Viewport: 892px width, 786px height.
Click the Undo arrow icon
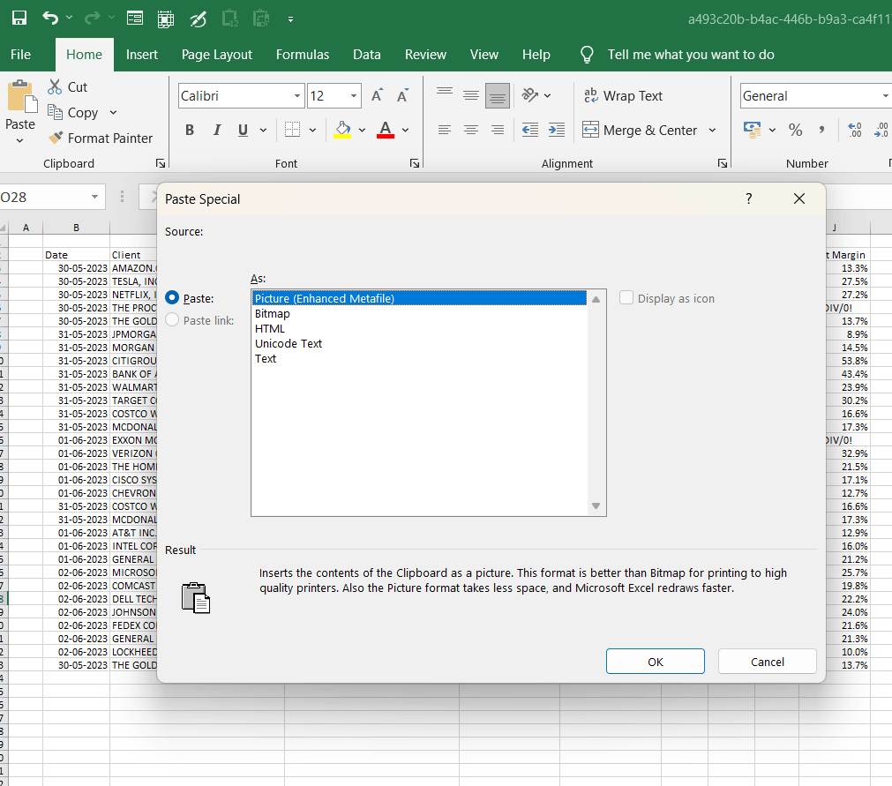50,18
